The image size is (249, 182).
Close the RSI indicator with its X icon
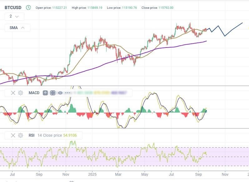(13, 135)
